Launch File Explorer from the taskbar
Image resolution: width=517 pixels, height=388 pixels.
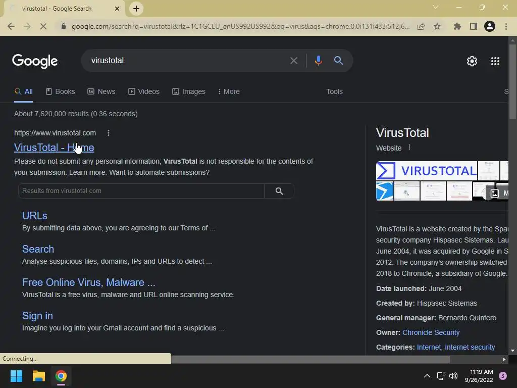tap(38, 376)
